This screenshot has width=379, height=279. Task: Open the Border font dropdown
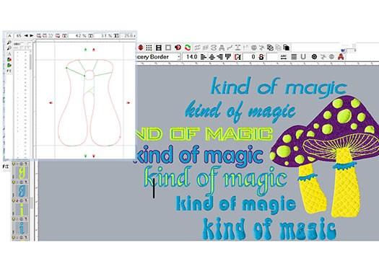pos(179,57)
